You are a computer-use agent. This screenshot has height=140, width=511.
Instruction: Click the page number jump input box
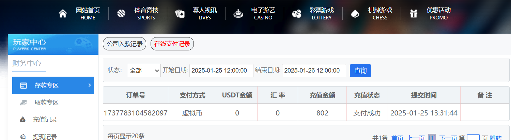(x=473, y=138)
